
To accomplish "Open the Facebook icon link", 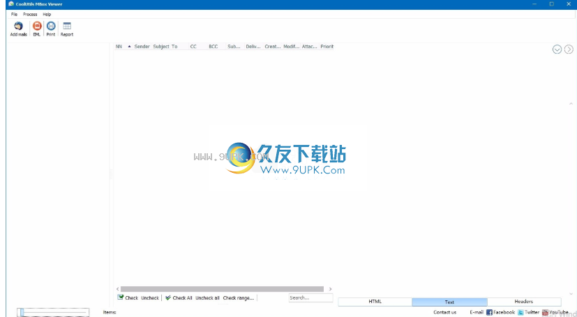I will click(x=489, y=312).
